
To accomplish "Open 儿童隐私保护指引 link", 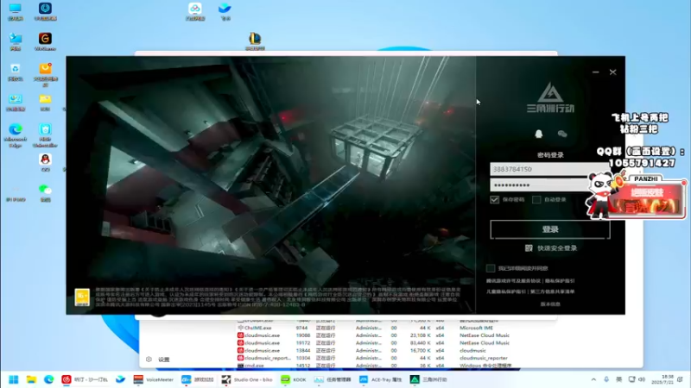I will click(x=506, y=291).
